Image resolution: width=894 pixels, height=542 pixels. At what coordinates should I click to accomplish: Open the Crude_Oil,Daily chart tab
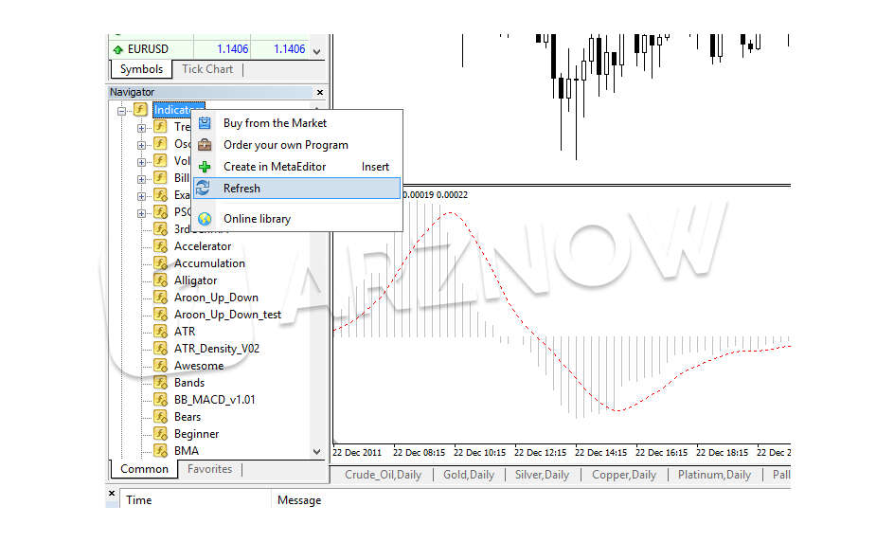pyautogui.click(x=384, y=475)
